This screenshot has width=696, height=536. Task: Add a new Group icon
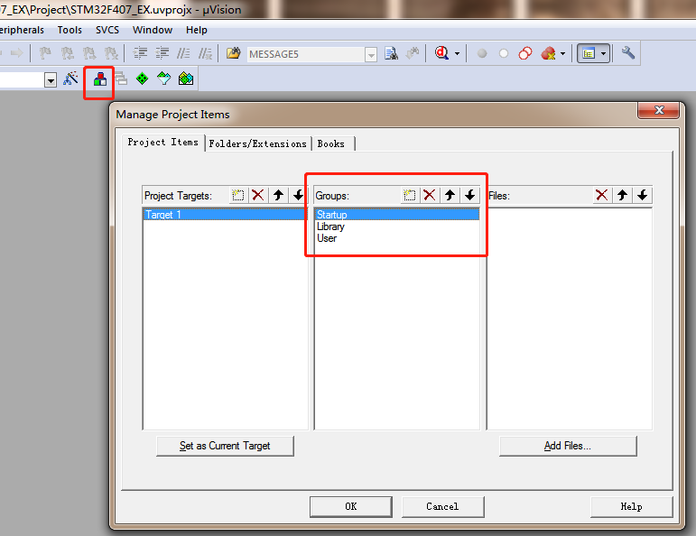409,195
